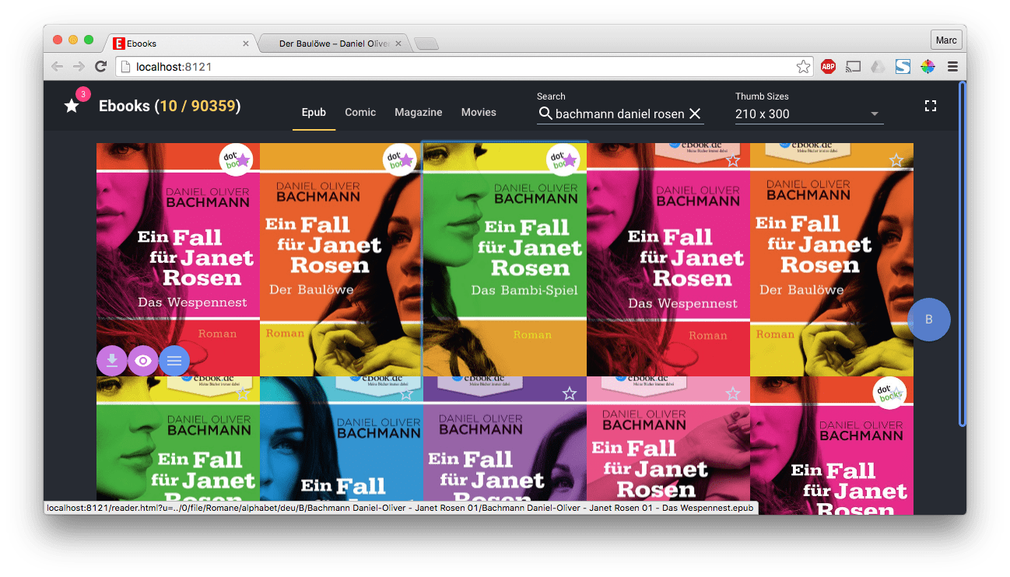Click the B alphabet jump button
This screenshot has width=1010, height=577.
[929, 320]
